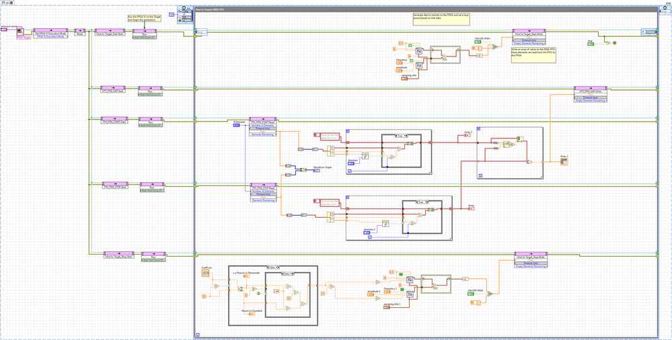Select the Host to Target_Start.Start node
Screen dimensions: 672x340
tap(109, 32)
